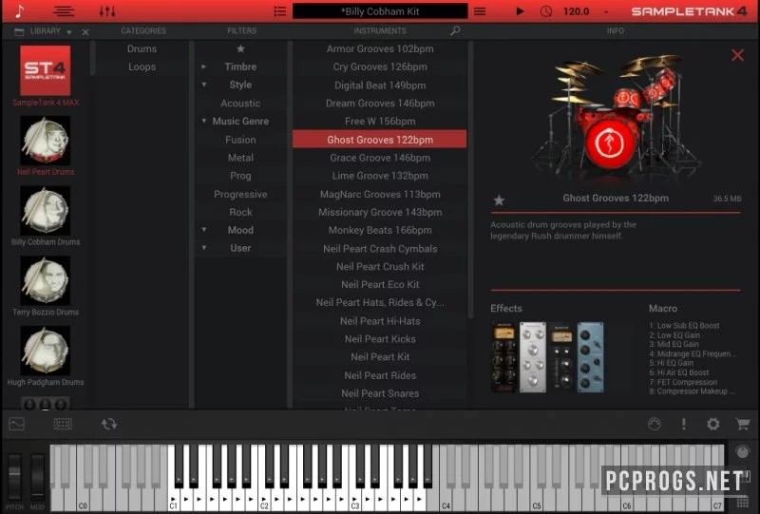This screenshot has height=514, width=760.
Task: Click the 120.0 tempo value
Action: pyautogui.click(x=576, y=11)
